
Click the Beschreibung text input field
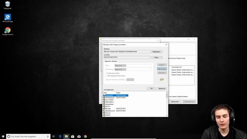point(139,69)
